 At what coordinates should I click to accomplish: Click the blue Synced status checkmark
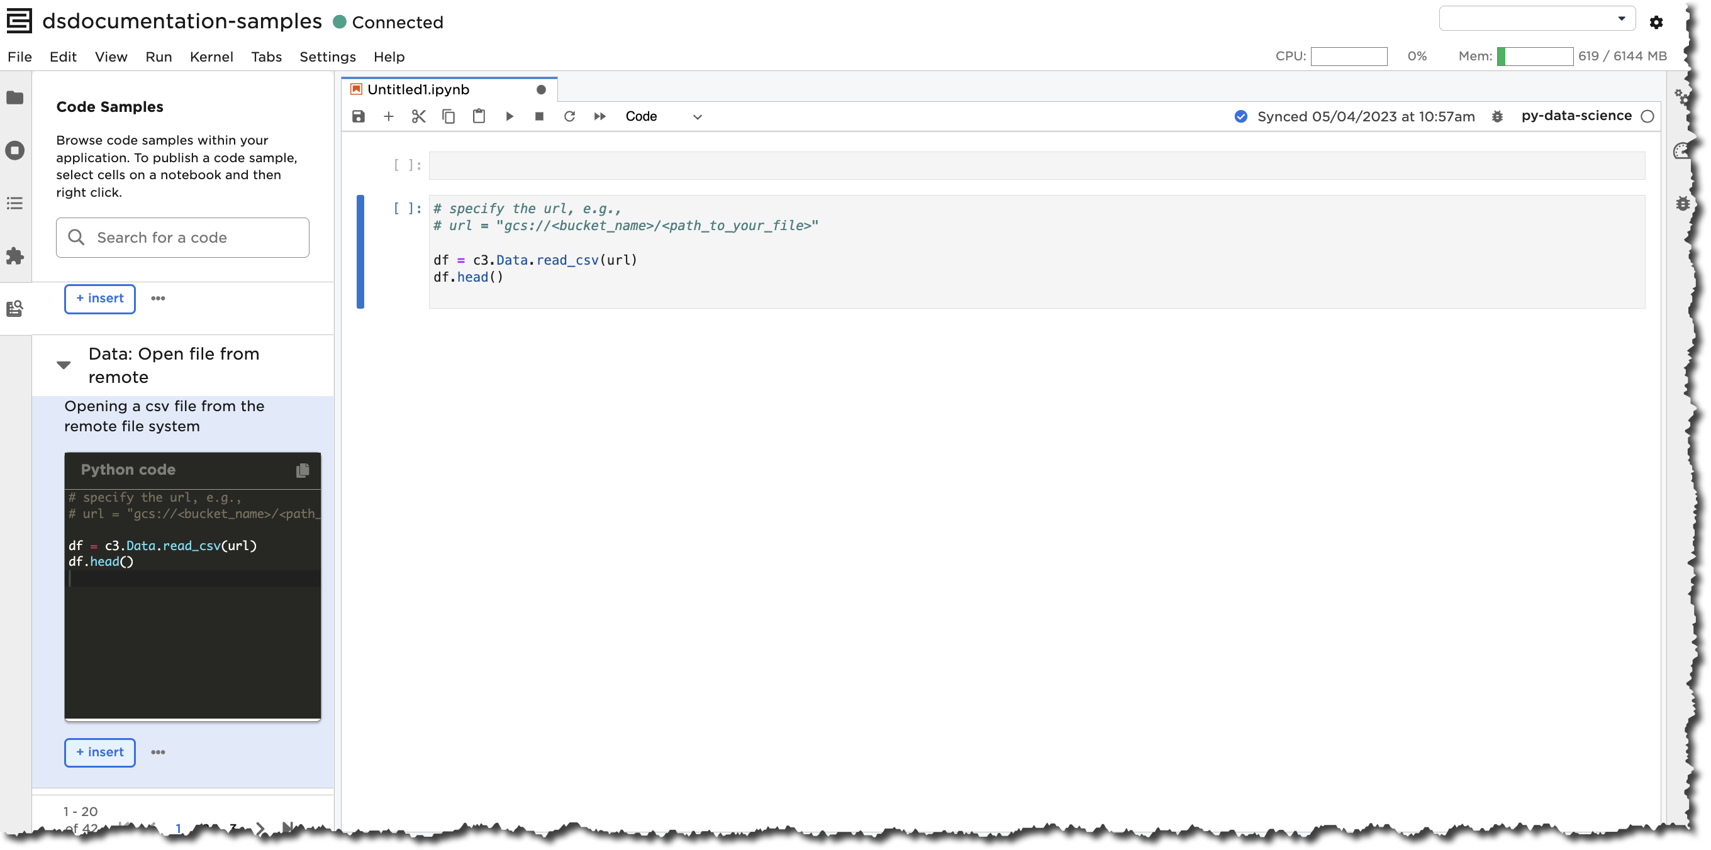click(x=1240, y=117)
